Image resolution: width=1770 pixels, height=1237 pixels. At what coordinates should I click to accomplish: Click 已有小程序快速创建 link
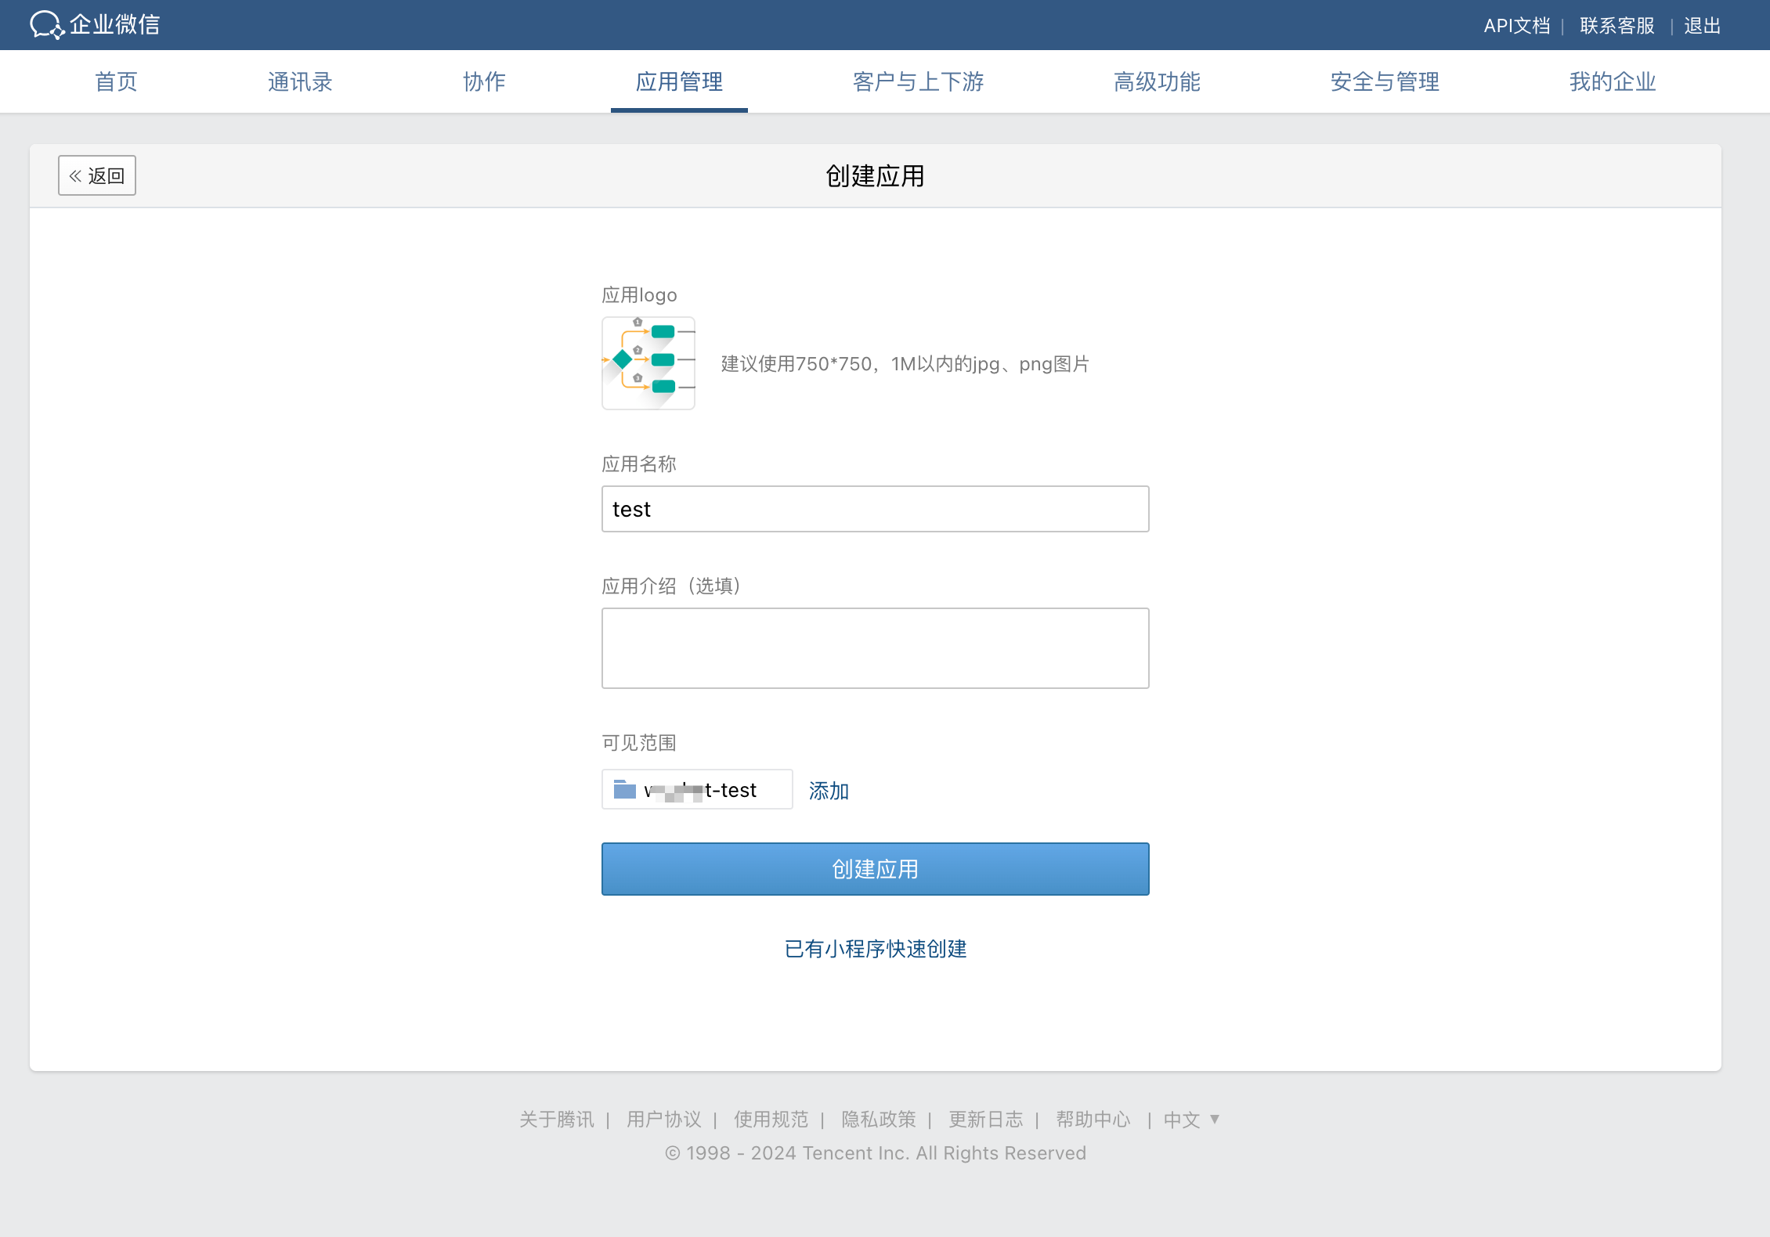pos(875,949)
